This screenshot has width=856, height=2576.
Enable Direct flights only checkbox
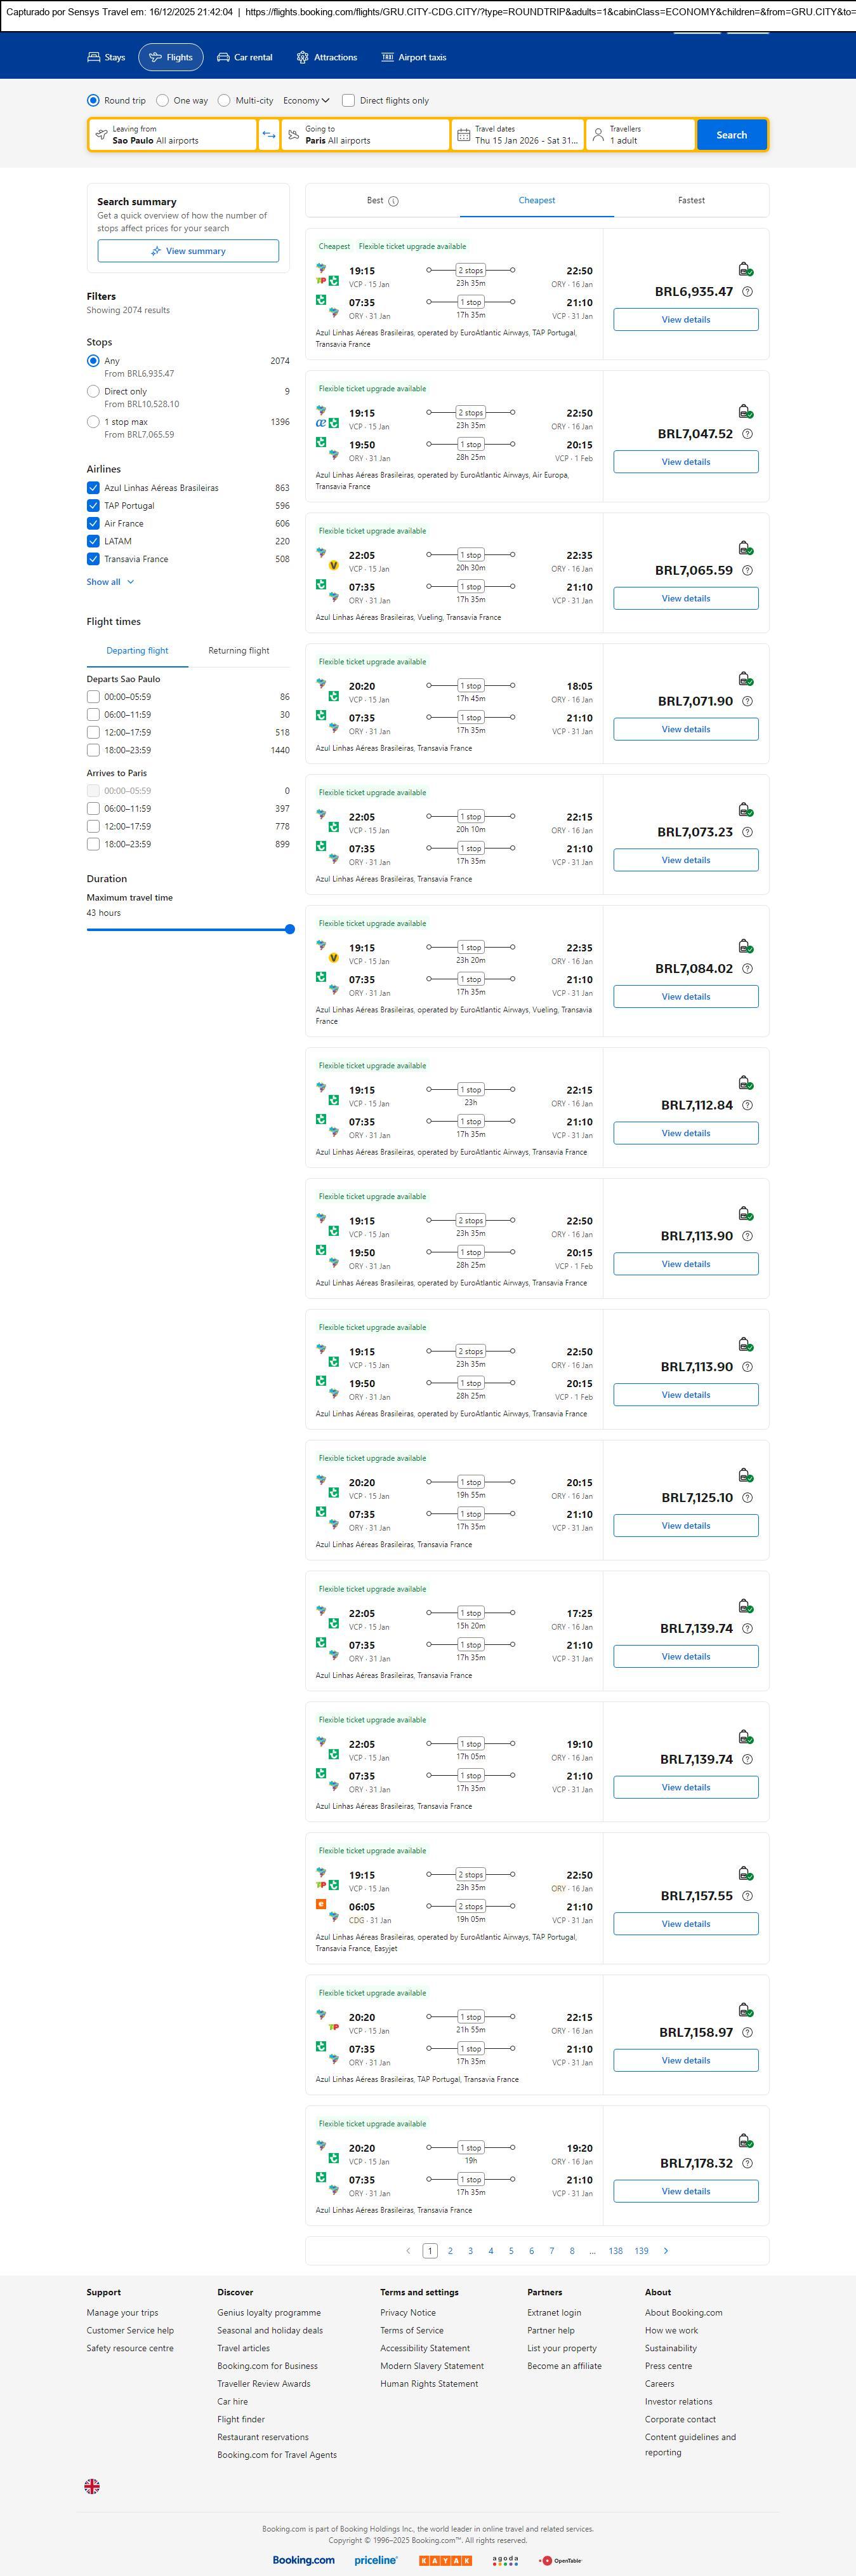click(x=348, y=101)
